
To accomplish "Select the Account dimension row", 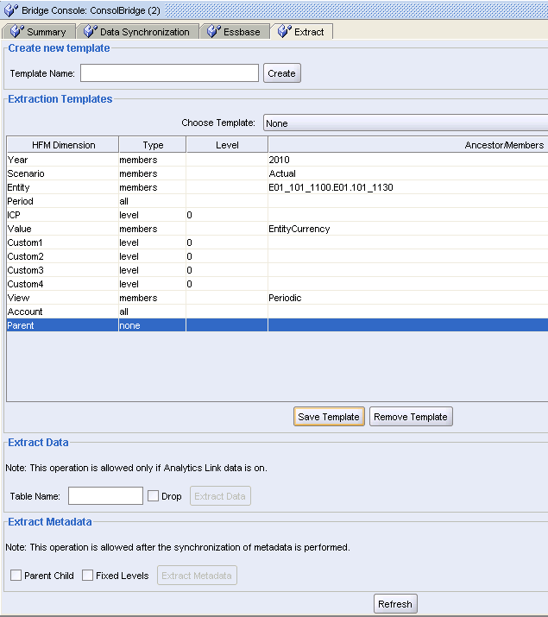I will tap(277, 312).
